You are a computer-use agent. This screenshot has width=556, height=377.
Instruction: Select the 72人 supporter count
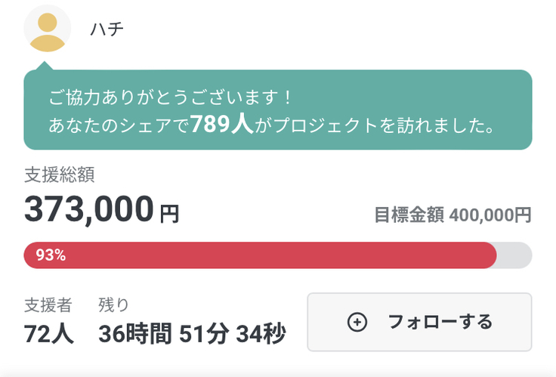(49, 333)
